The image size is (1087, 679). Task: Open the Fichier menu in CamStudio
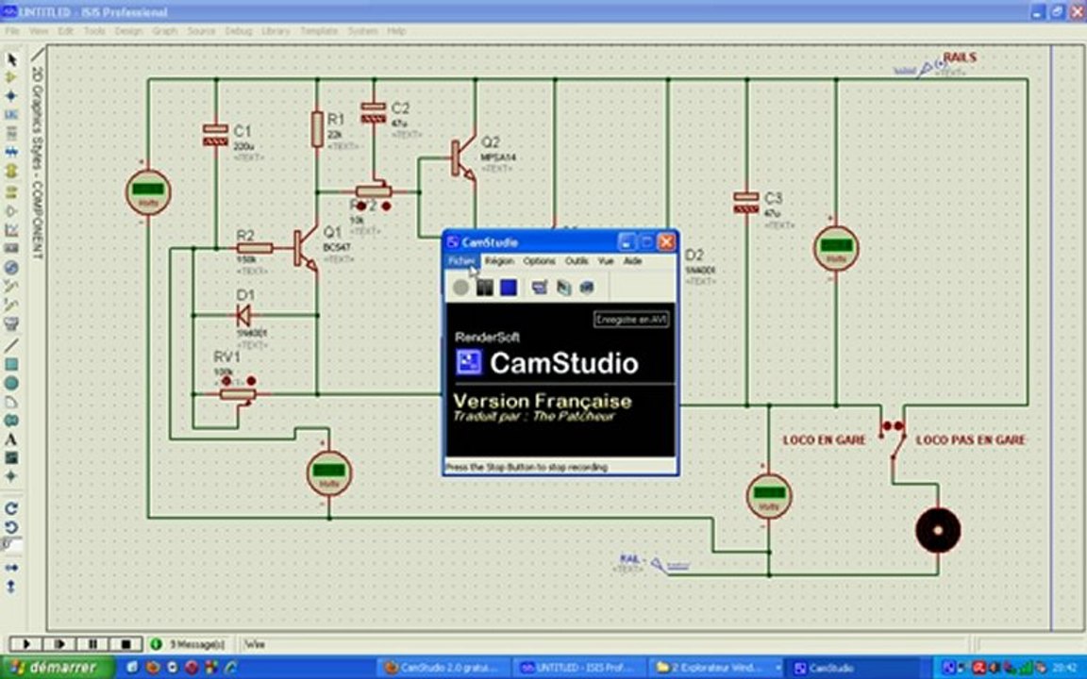coord(461,261)
